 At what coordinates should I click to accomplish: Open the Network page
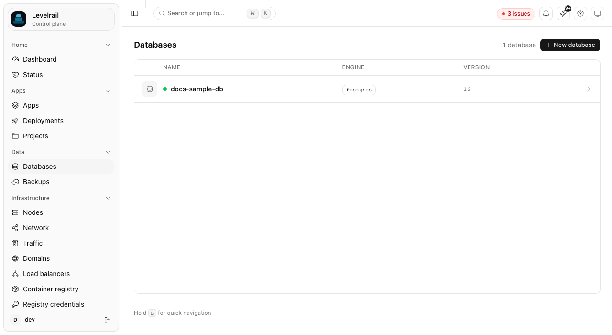point(61,228)
